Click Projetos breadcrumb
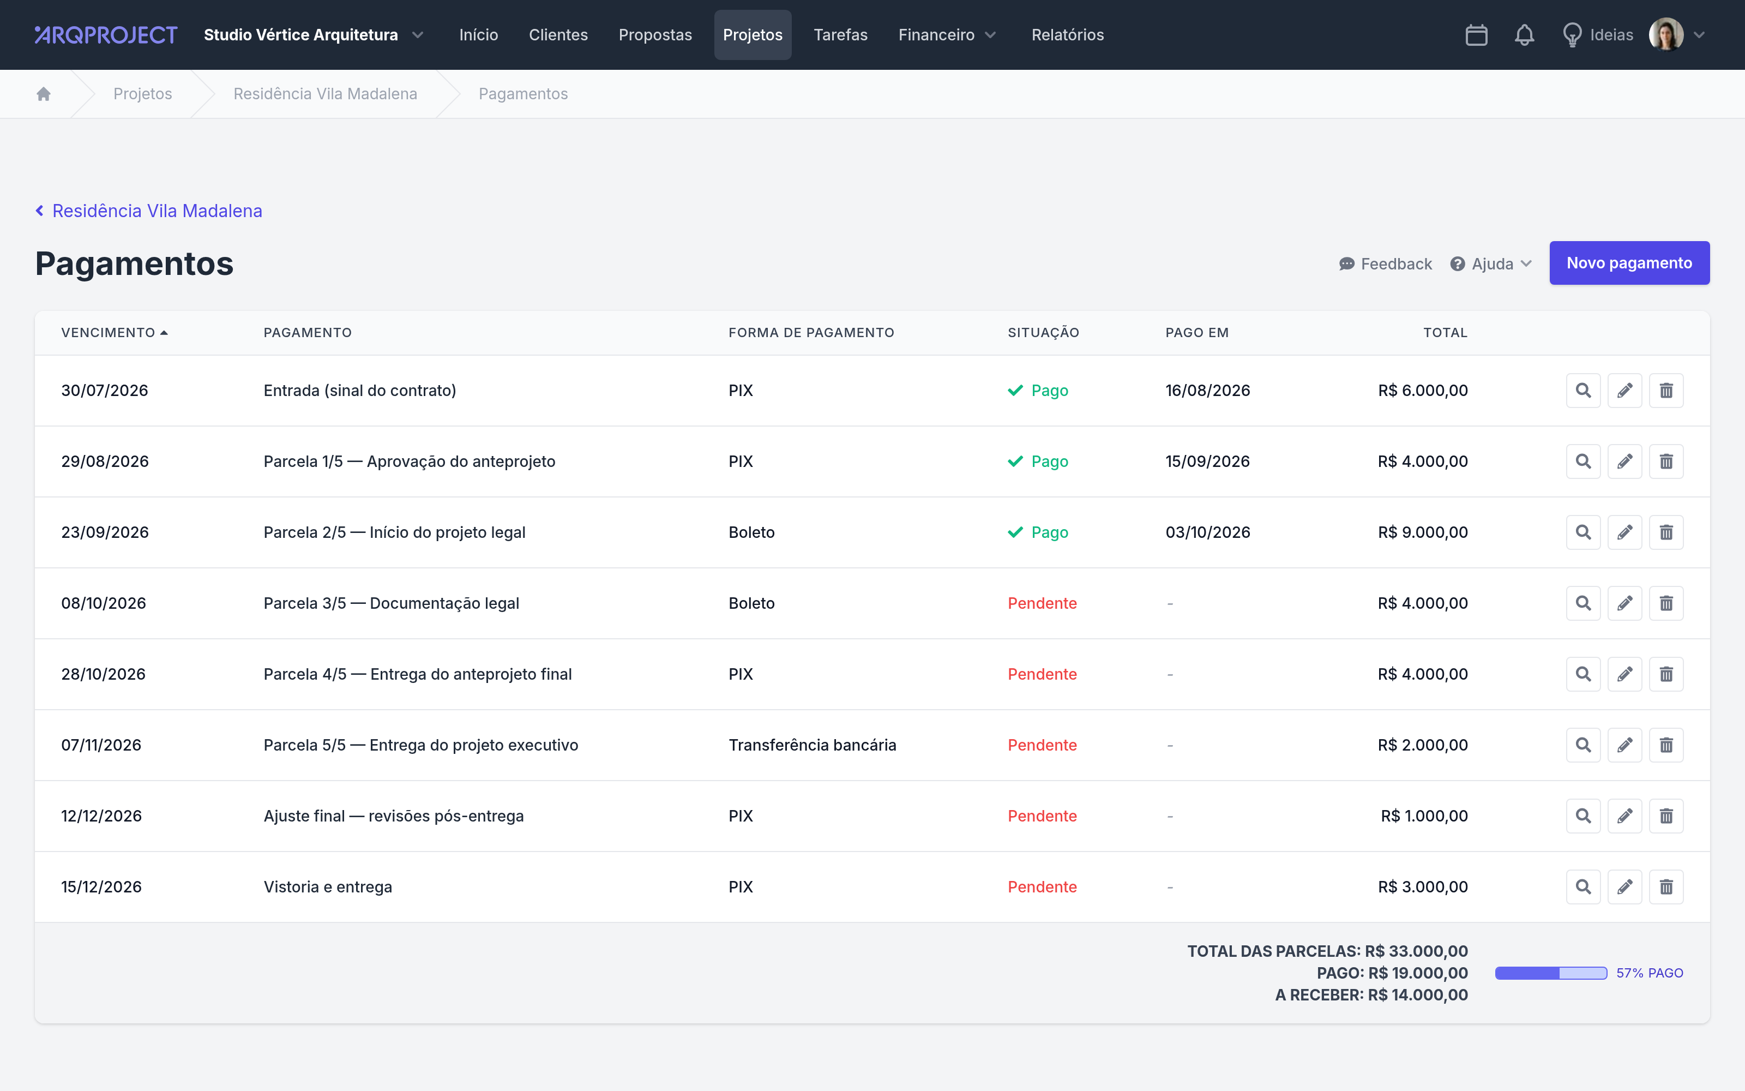The height and width of the screenshot is (1091, 1745). (143, 94)
